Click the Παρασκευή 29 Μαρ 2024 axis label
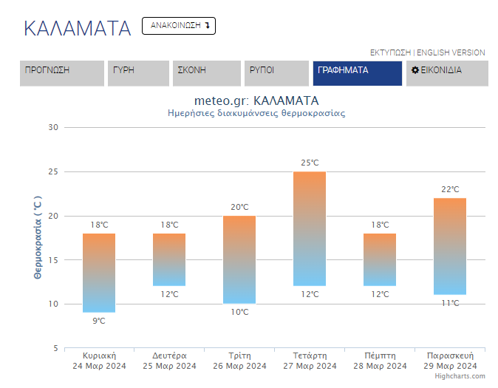The image size is (498, 388). [x=450, y=361]
